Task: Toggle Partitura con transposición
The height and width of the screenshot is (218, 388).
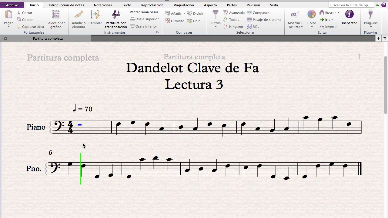Action: 116,19
